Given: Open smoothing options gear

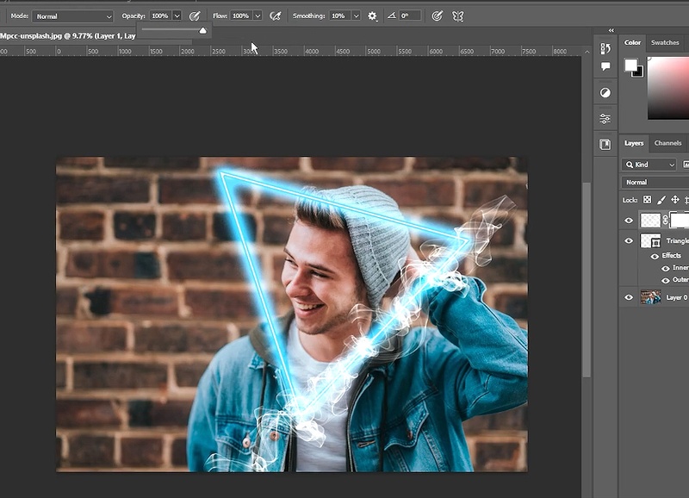Looking at the screenshot, I should pos(372,16).
